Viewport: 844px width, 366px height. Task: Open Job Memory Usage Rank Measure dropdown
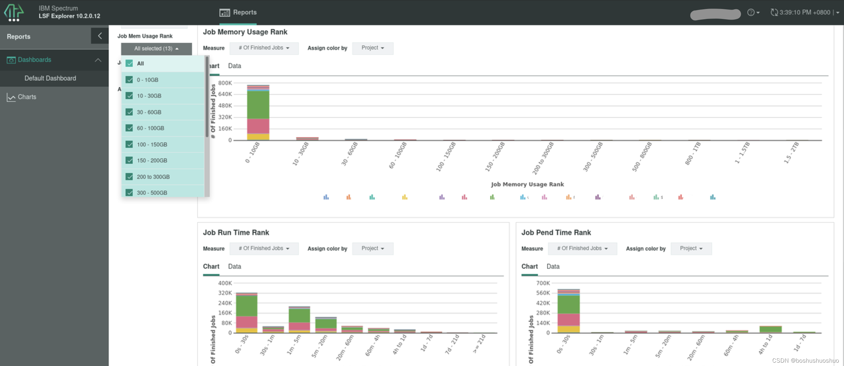tap(264, 48)
